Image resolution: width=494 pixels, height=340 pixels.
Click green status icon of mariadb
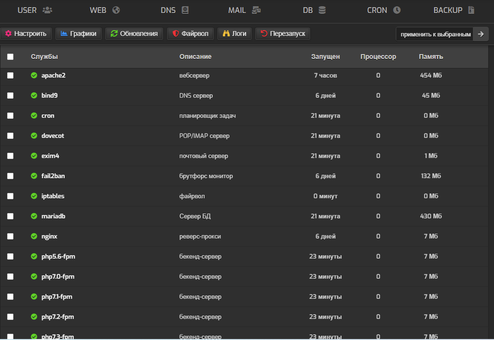pyautogui.click(x=34, y=216)
